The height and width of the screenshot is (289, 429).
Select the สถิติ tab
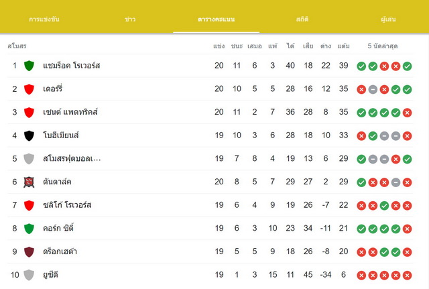coord(302,19)
